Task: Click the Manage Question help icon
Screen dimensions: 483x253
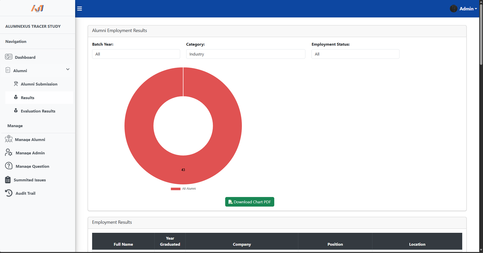Action: coord(9,166)
